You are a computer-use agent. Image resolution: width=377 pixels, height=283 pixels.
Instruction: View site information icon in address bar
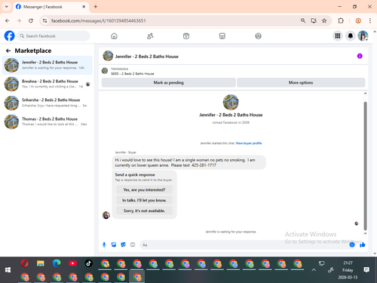pyautogui.click(x=44, y=20)
